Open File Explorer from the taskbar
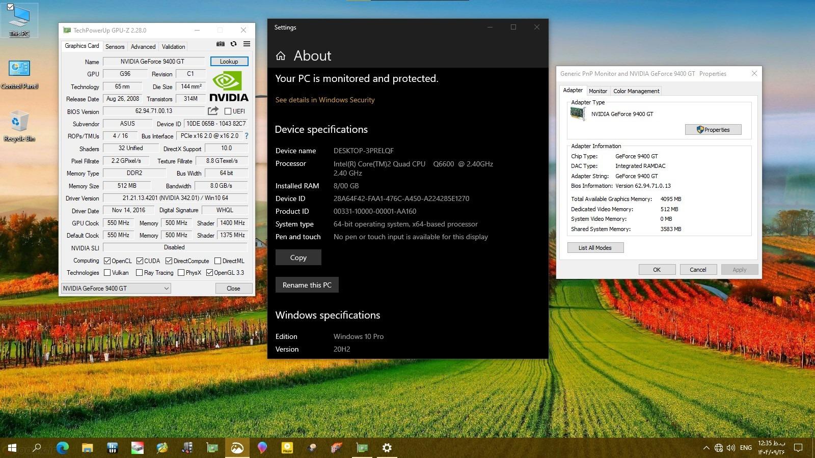Viewport: 815px width, 458px height. (87, 448)
